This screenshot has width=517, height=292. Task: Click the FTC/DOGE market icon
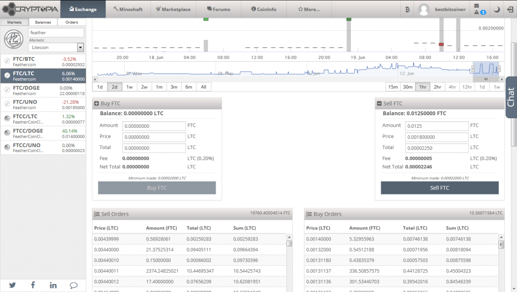tap(7, 90)
